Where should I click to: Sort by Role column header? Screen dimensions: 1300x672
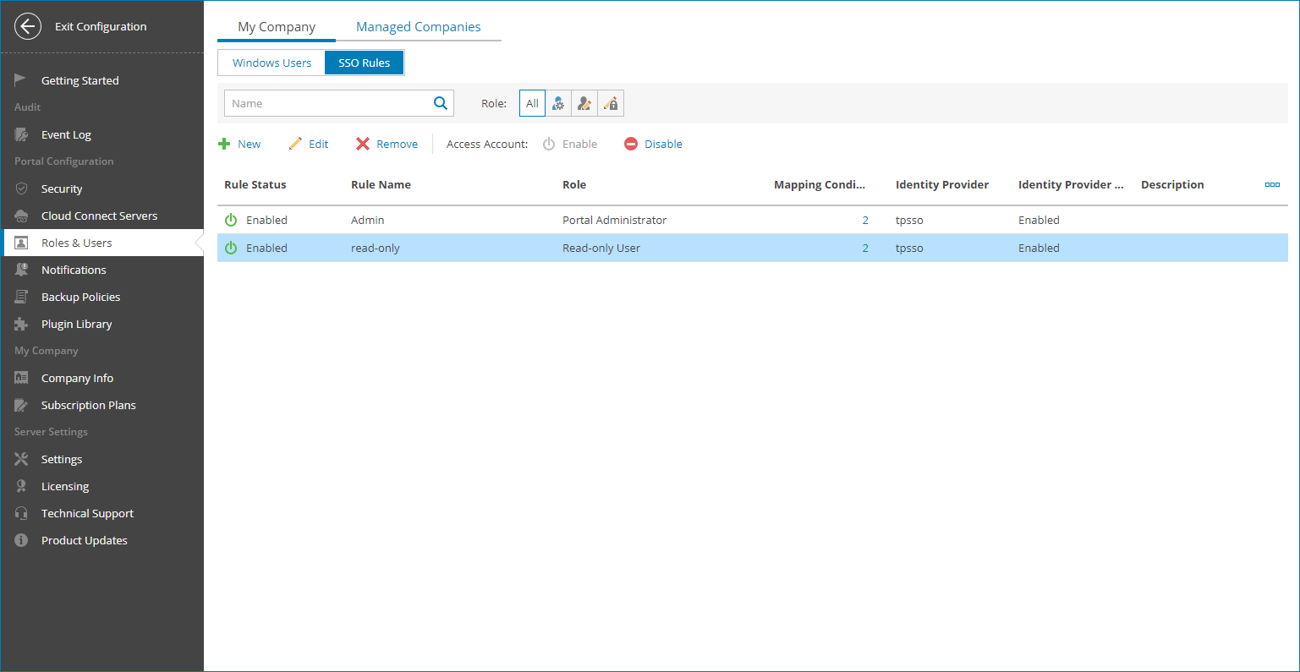pos(574,184)
